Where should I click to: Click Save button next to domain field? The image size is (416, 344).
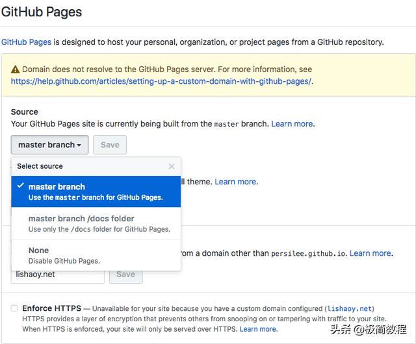click(125, 276)
